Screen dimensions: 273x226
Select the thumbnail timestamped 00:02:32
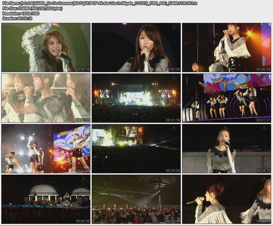[x=46, y=199]
